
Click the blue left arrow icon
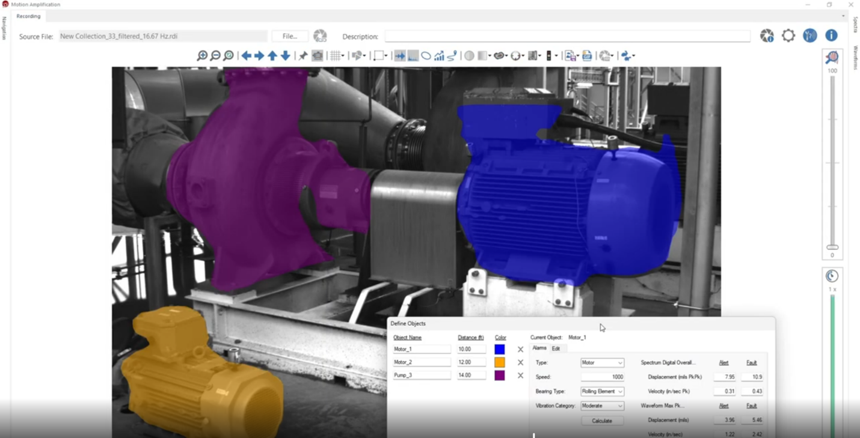tap(246, 56)
